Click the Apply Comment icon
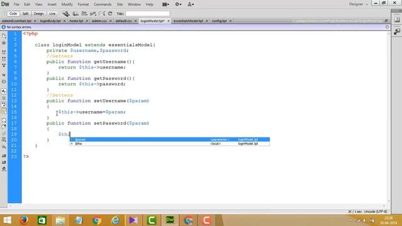 pos(4,120)
